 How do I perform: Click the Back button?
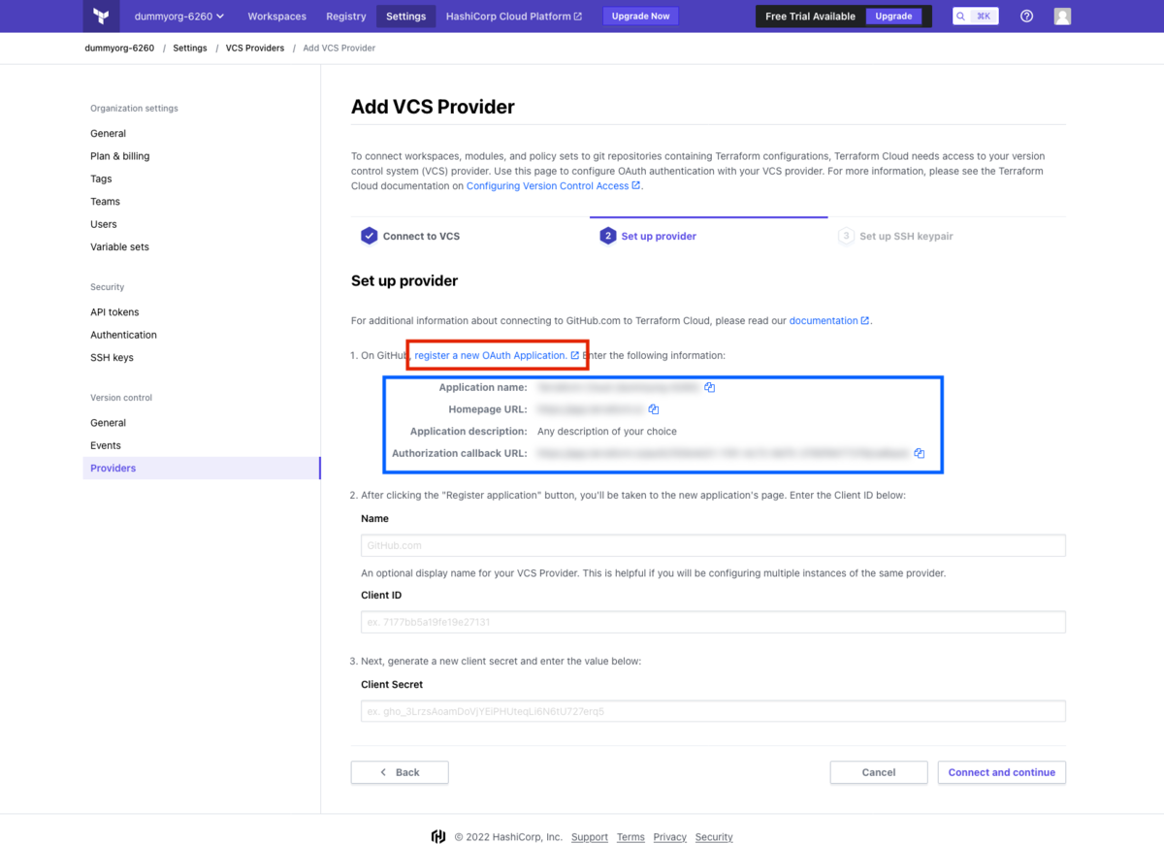click(400, 772)
